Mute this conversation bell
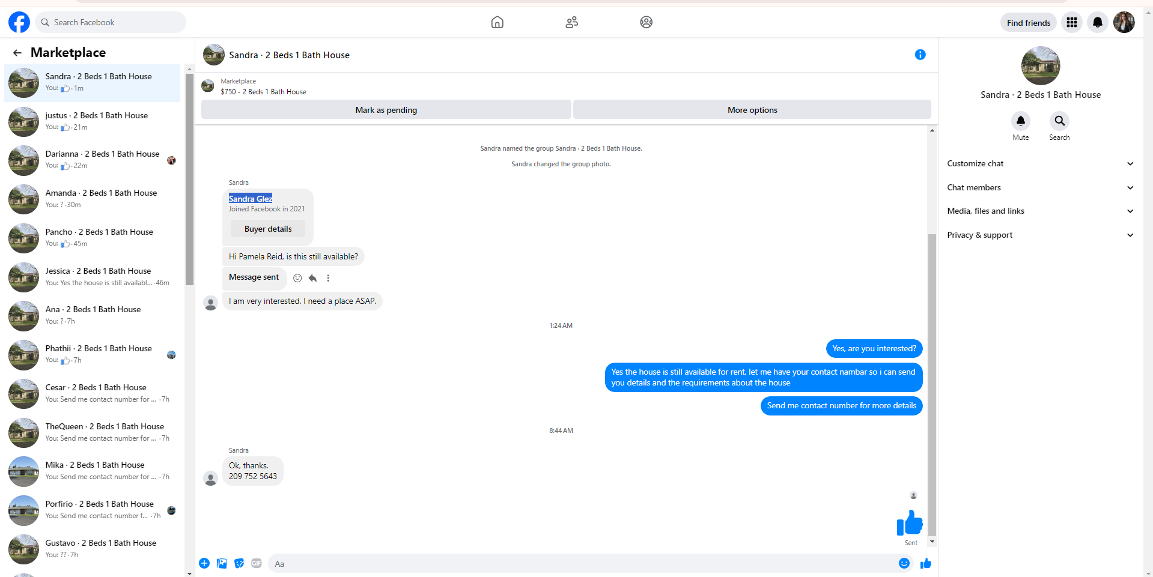Image resolution: width=1153 pixels, height=577 pixels. click(1020, 121)
